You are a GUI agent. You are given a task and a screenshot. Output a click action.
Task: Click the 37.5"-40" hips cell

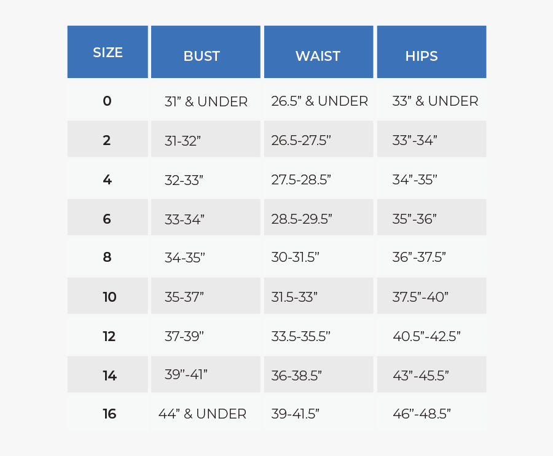[x=420, y=297]
